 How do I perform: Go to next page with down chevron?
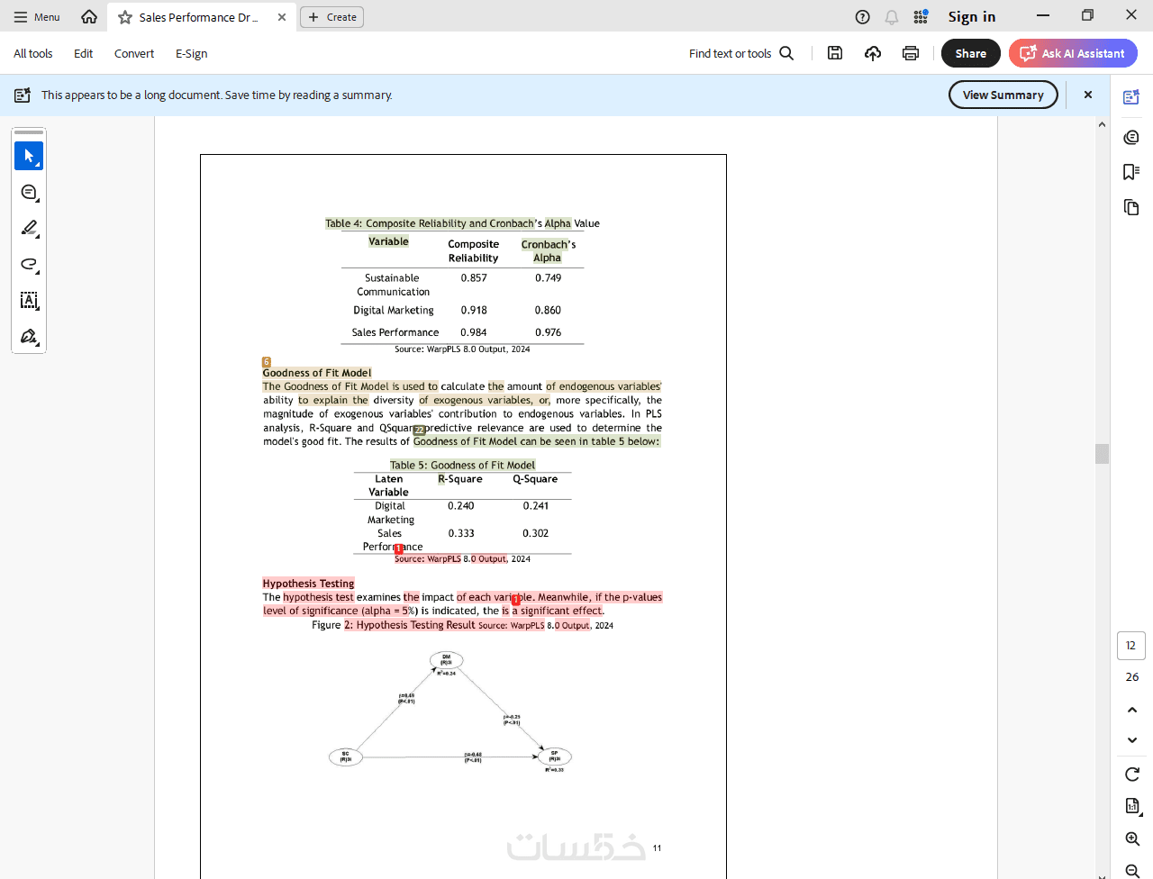[x=1132, y=739]
